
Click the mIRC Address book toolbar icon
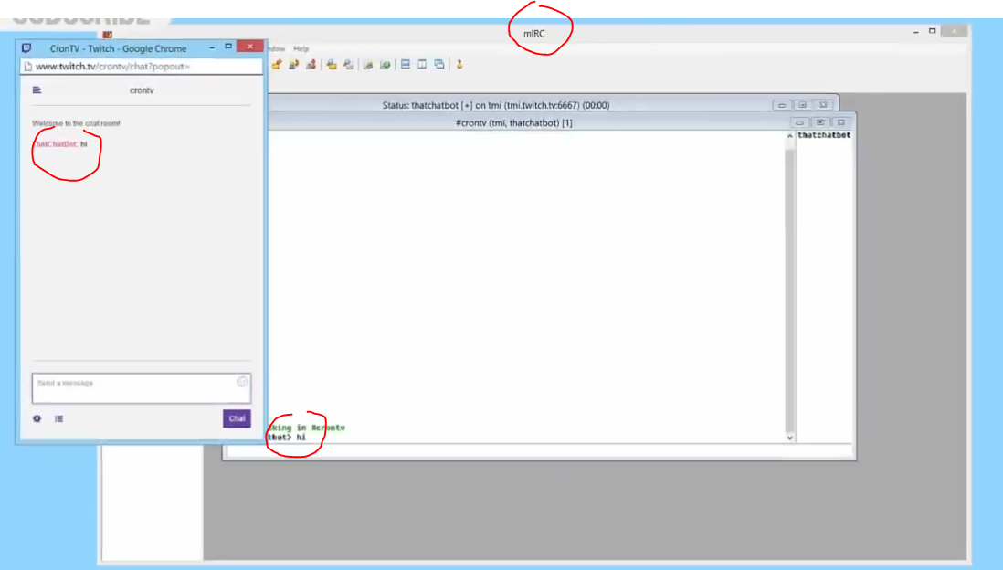pos(348,65)
